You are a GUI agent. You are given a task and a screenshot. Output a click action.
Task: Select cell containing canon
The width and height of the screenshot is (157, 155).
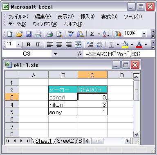(x=63, y=97)
